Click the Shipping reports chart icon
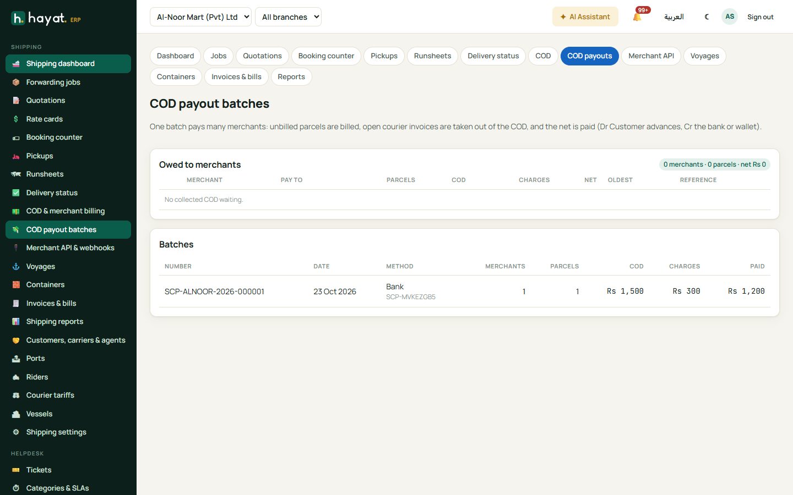The width and height of the screenshot is (793, 495). point(16,321)
